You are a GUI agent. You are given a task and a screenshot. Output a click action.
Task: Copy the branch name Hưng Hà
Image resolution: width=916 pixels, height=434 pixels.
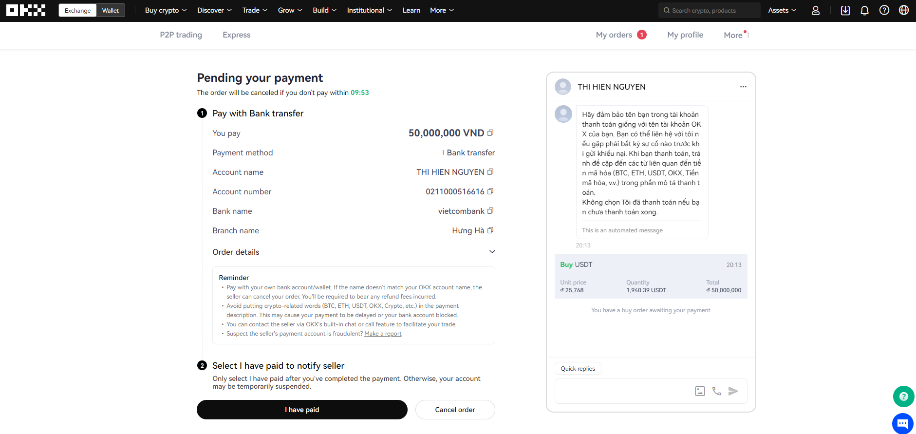pyautogui.click(x=490, y=230)
